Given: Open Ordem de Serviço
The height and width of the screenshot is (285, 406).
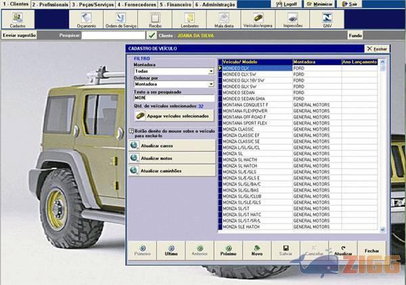Looking at the screenshot, I should [x=120, y=20].
